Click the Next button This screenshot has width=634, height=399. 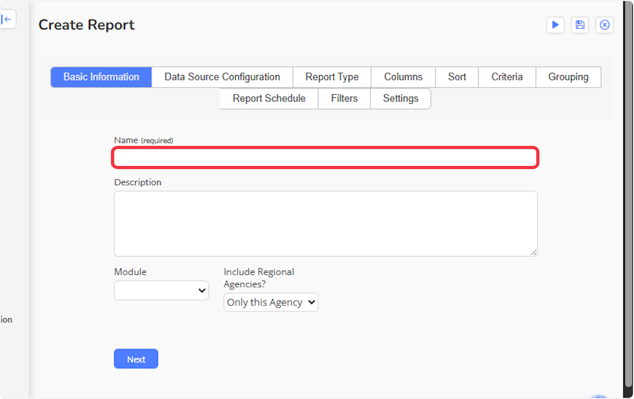point(136,359)
